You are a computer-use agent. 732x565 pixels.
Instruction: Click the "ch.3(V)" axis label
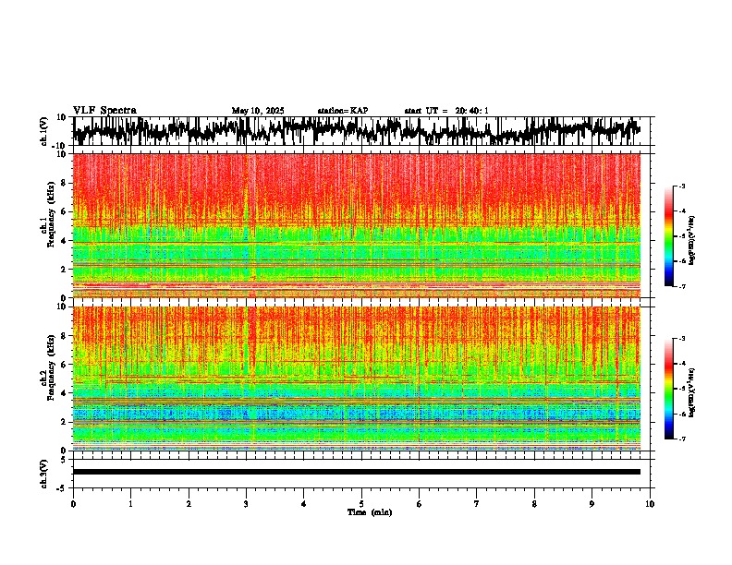[x=44, y=475]
